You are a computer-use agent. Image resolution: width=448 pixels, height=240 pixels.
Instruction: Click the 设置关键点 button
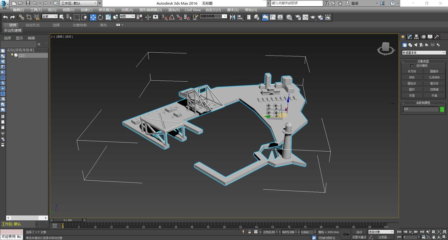pos(359,237)
